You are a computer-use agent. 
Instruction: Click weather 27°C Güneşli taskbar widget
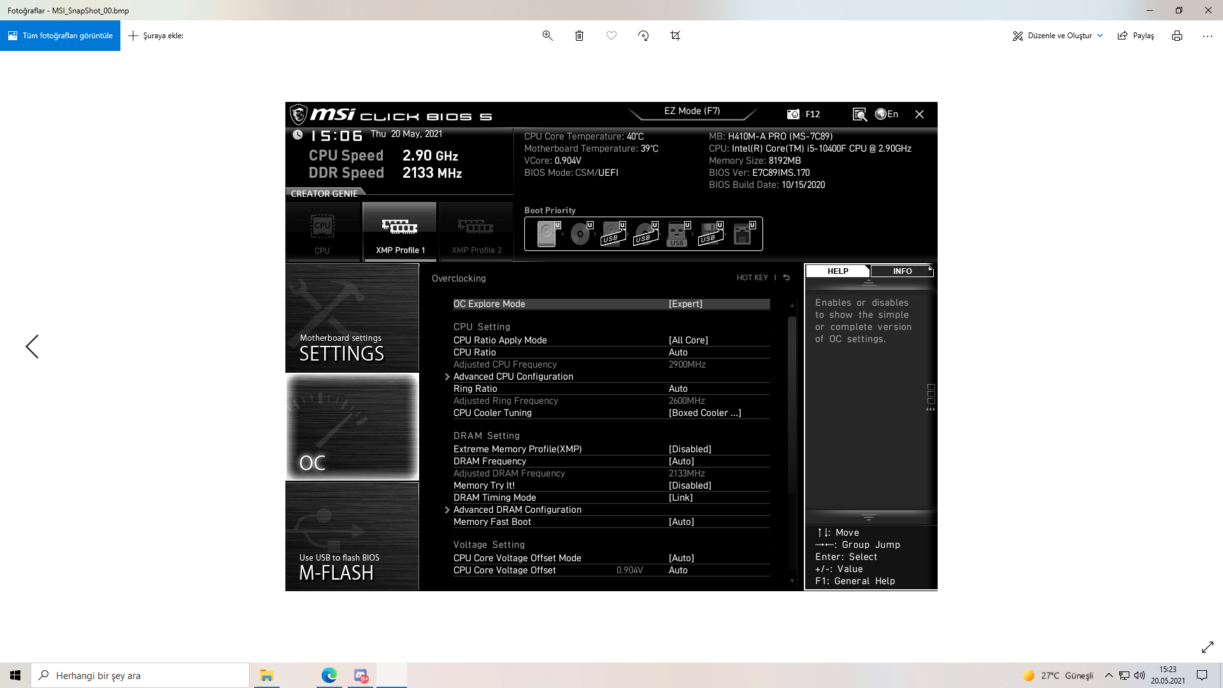[1057, 675]
